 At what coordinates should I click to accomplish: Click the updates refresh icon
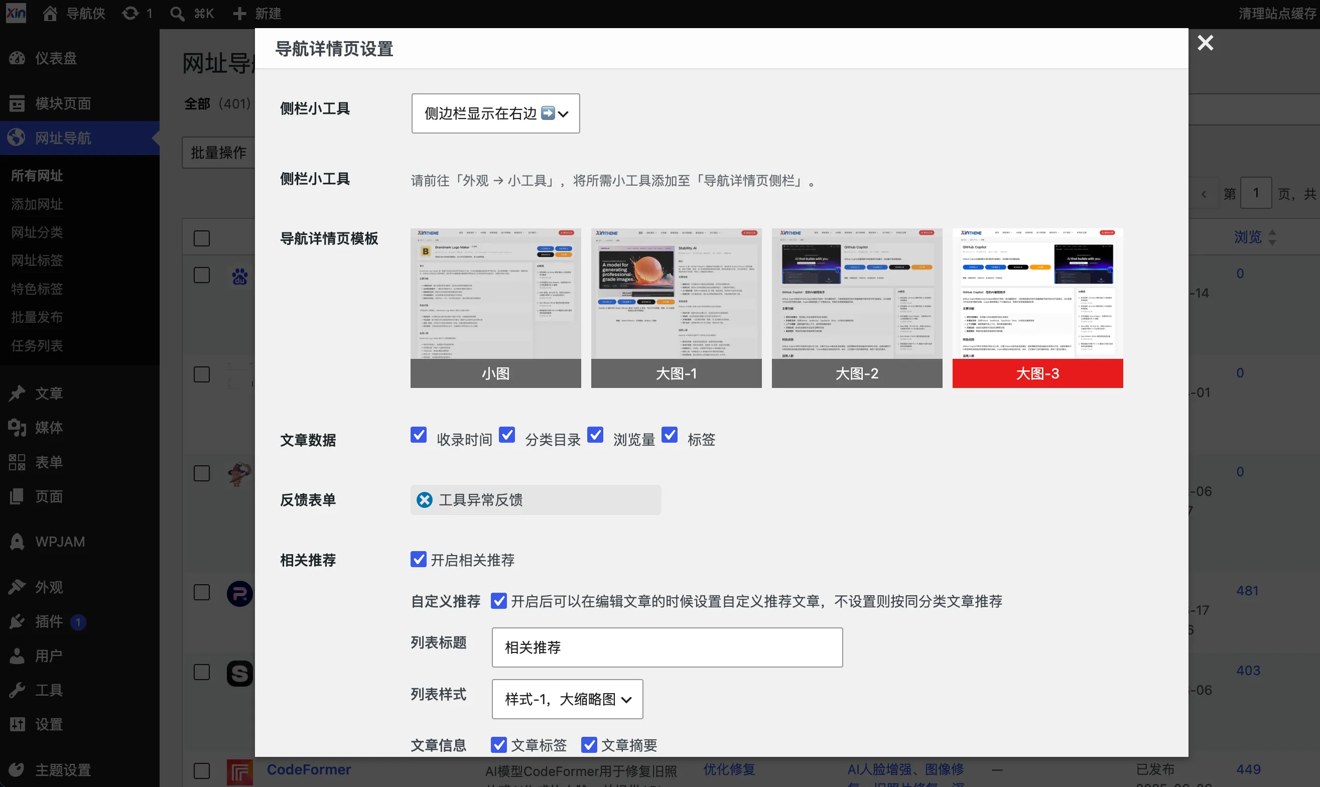(130, 13)
